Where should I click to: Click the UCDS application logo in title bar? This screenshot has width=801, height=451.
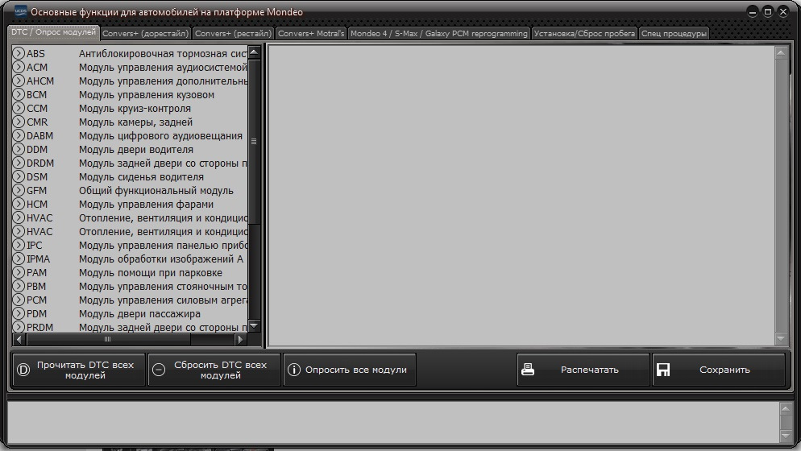tap(20, 11)
